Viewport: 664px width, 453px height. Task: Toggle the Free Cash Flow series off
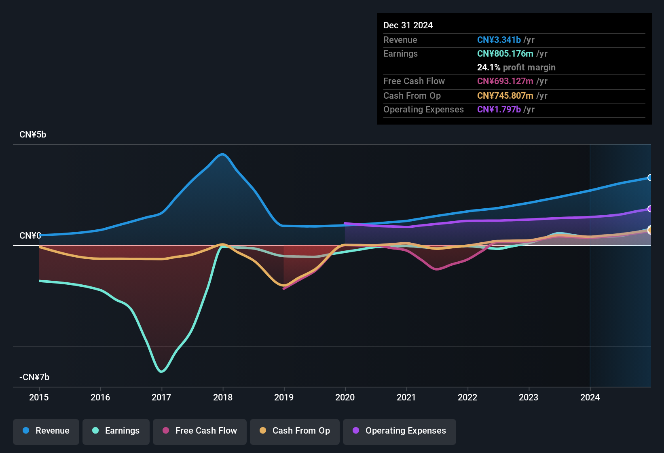click(199, 431)
